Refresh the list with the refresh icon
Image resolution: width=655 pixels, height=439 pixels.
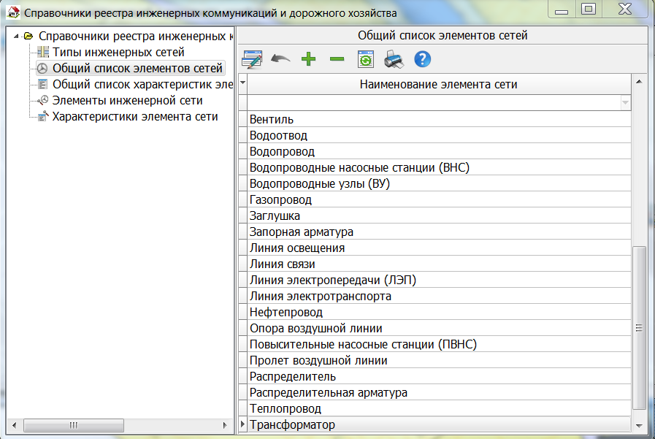coord(365,59)
